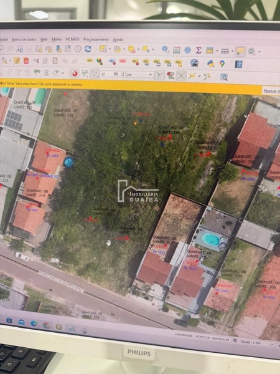Open the attribute table icon

pyautogui.click(x=210, y=50)
